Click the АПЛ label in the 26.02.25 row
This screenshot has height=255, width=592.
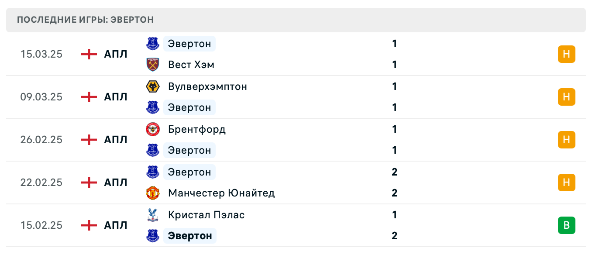(116, 140)
